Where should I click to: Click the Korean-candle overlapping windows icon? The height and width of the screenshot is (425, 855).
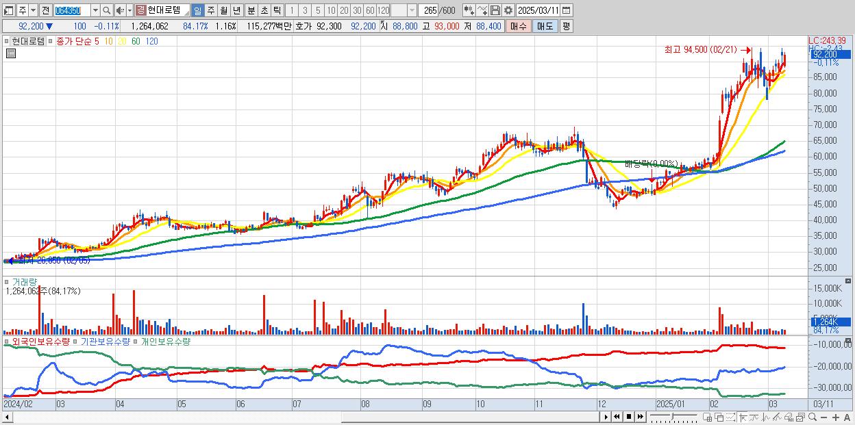719,417
